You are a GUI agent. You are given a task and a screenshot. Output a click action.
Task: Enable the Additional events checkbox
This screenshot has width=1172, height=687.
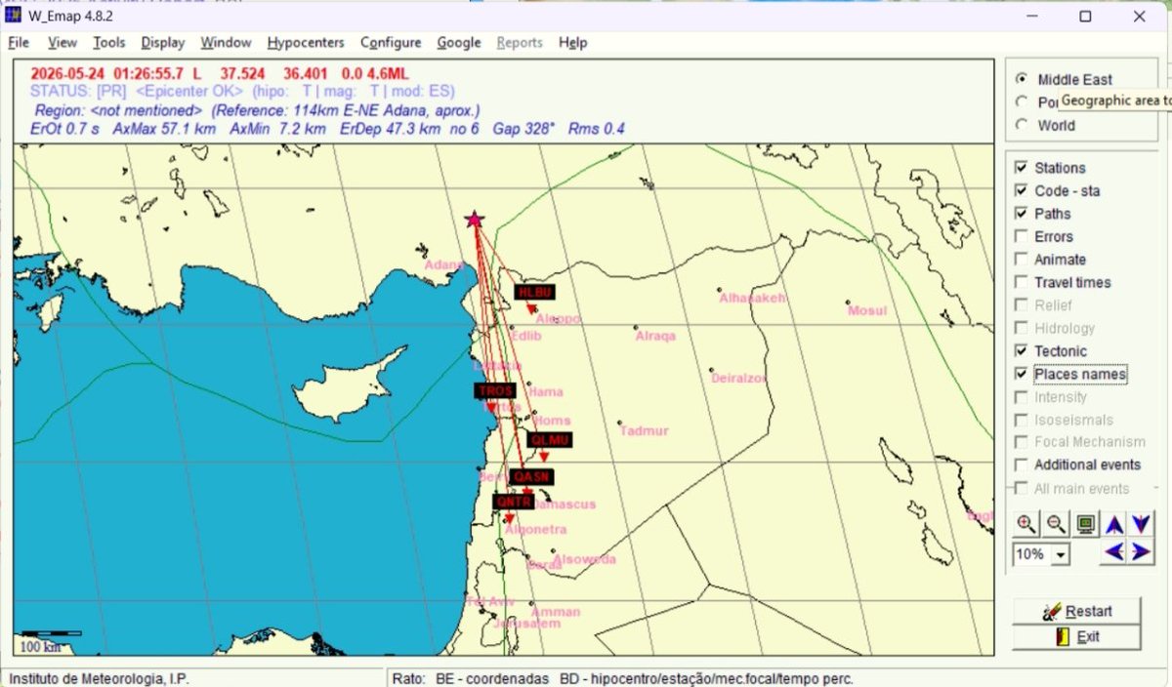(1022, 465)
